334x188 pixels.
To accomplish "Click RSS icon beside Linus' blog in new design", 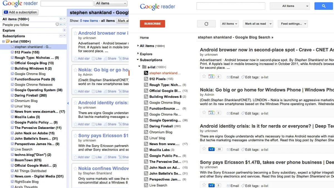I will 146,138.
